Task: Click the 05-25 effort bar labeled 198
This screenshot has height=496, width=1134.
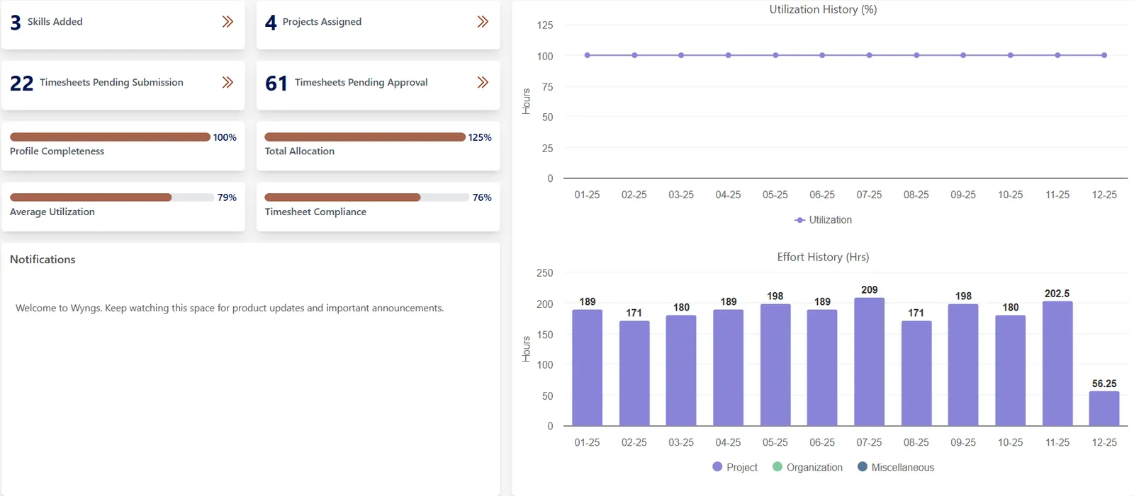Action: 775,365
